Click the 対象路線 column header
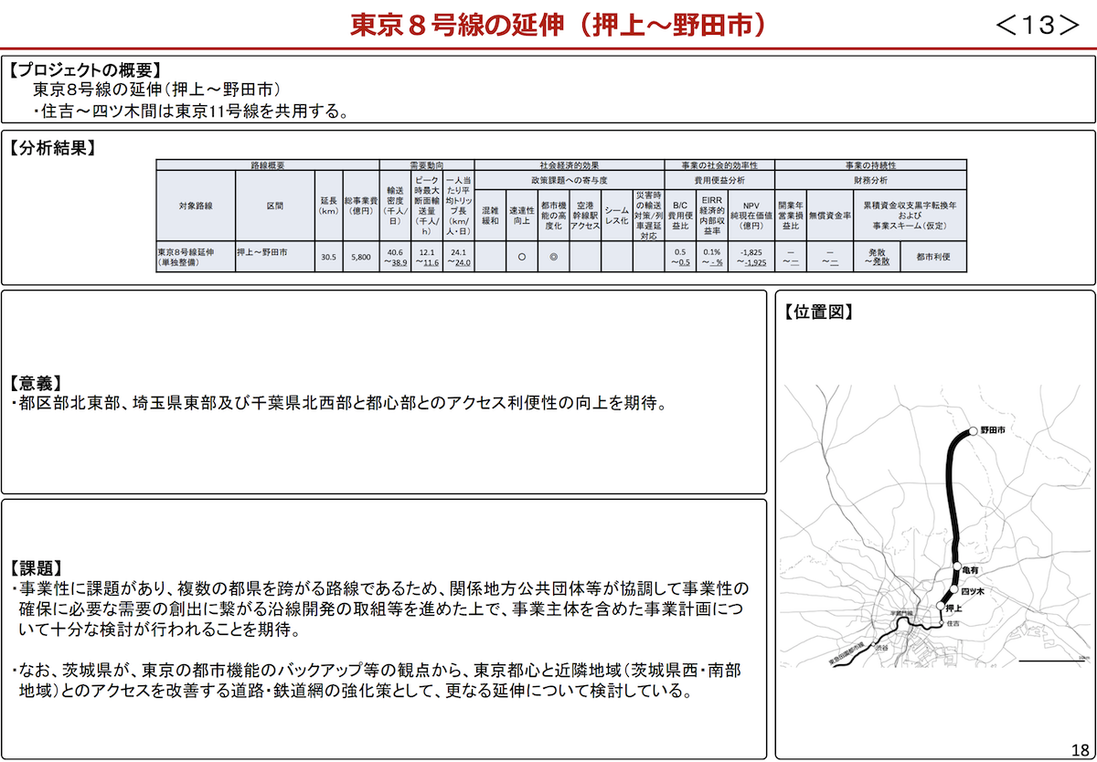This screenshot has width=1097, height=762. point(196,206)
